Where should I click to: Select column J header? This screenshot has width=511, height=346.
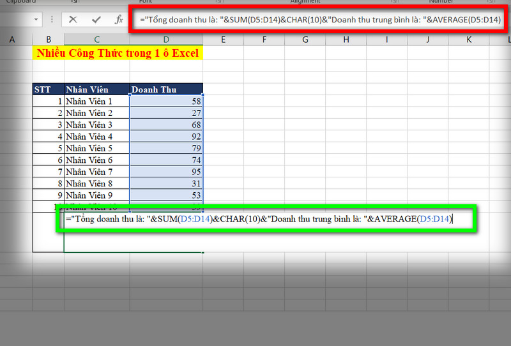(x=427, y=40)
